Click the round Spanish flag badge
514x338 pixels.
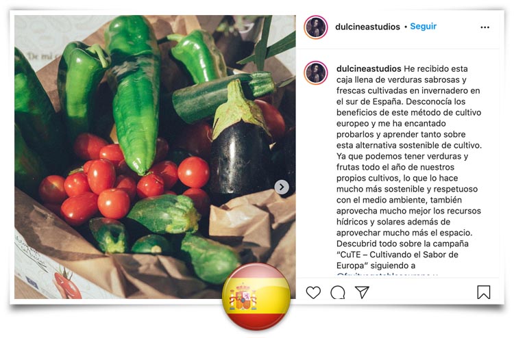256,296
